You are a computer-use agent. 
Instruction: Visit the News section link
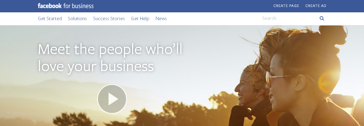point(161,18)
